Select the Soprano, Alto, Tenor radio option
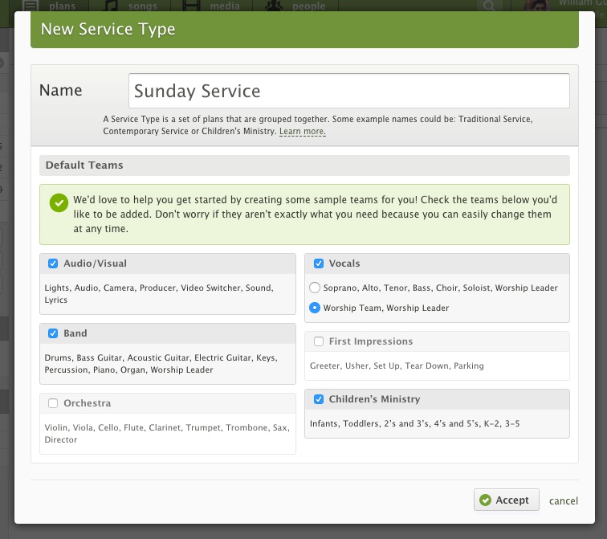Image resolution: width=607 pixels, height=539 pixels. [315, 288]
